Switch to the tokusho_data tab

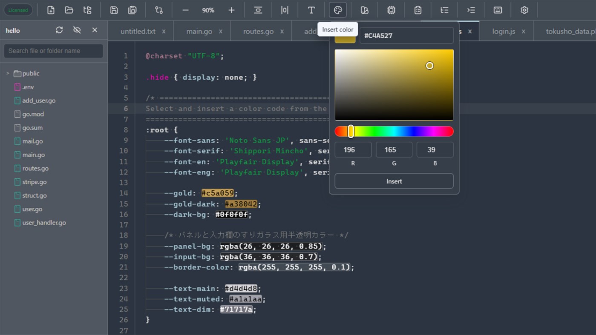(571, 31)
